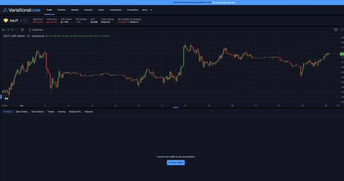The width and height of the screenshot is (344, 181).
Task: Click the FDV label
Action: (93, 19)
